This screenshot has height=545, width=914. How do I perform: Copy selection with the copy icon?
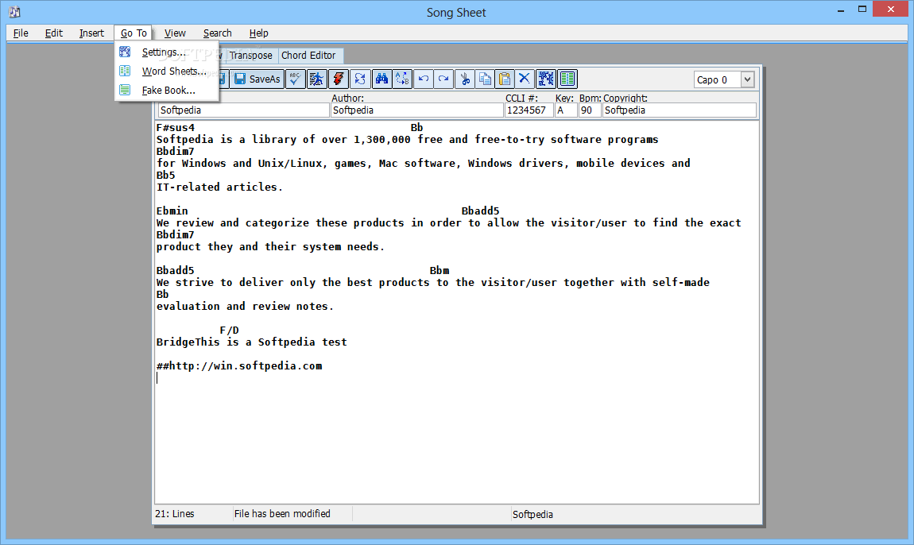[484, 79]
